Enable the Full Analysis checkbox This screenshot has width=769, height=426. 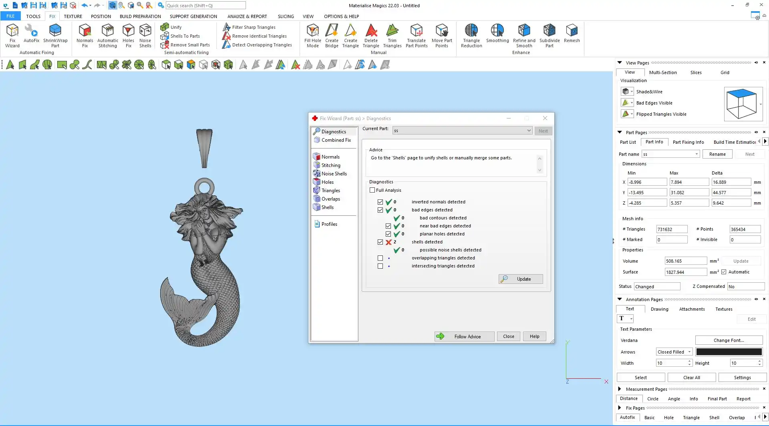click(372, 190)
